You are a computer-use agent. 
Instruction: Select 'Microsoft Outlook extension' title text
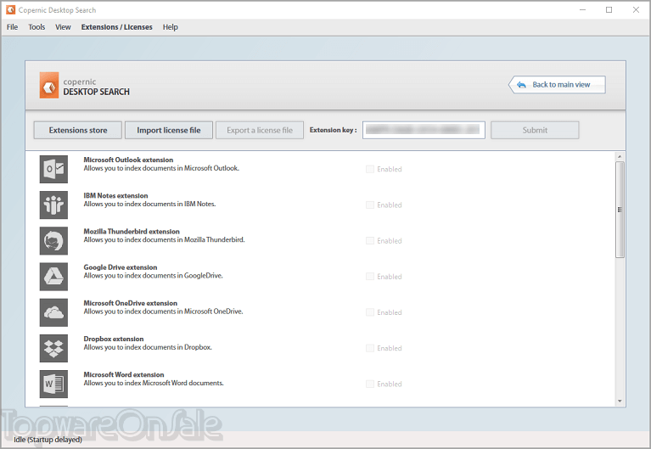(128, 160)
